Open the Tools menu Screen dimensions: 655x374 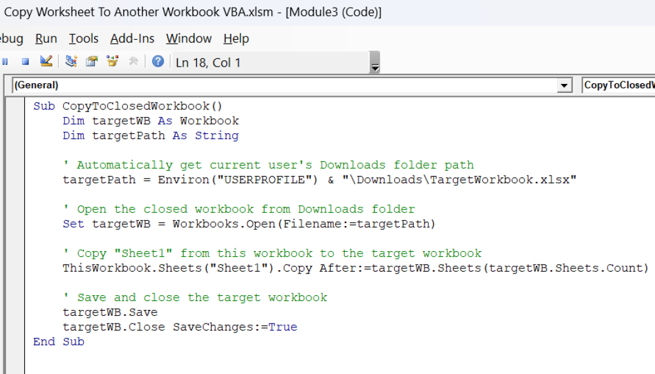pos(83,38)
